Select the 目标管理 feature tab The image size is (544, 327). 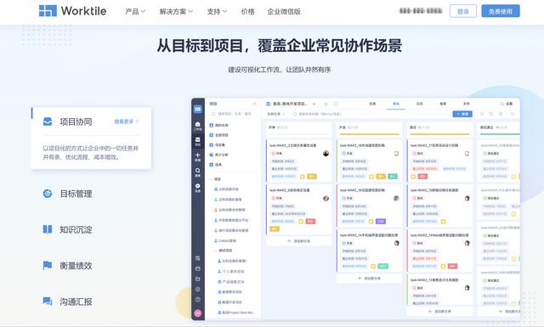point(68,194)
